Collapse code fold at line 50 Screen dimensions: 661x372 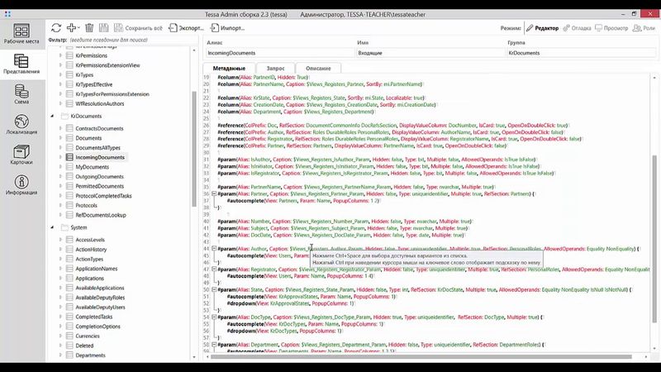(x=215, y=291)
